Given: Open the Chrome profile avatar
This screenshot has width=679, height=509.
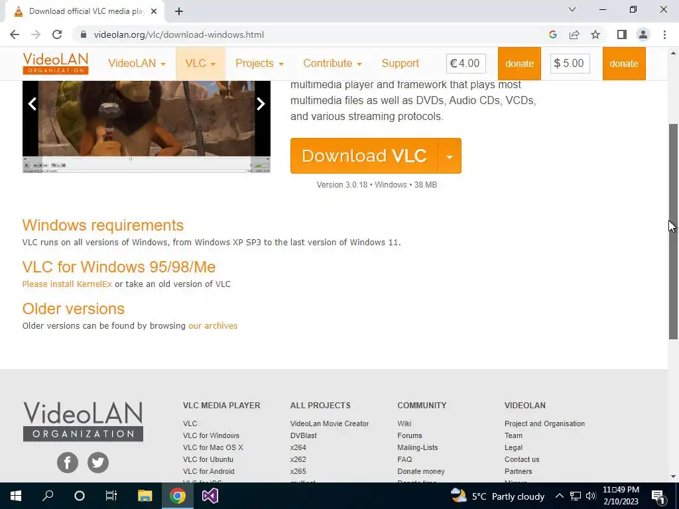Looking at the screenshot, I should (643, 34).
